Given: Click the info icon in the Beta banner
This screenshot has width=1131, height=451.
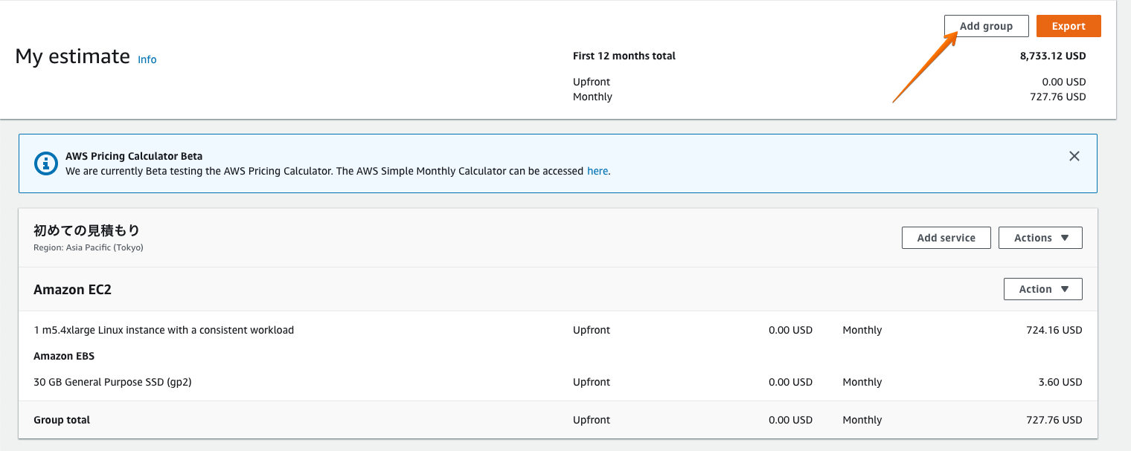Looking at the screenshot, I should pos(47,163).
